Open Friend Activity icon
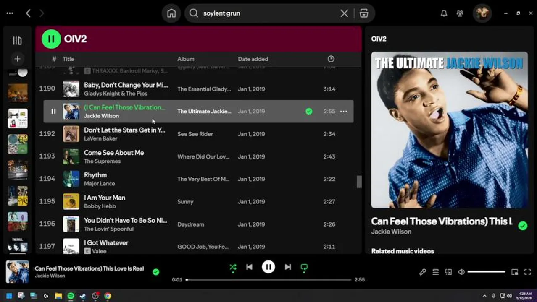The image size is (537, 302). 460,13
